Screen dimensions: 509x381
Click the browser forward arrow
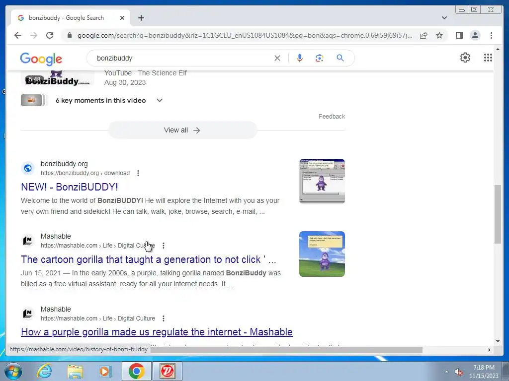[x=34, y=35]
